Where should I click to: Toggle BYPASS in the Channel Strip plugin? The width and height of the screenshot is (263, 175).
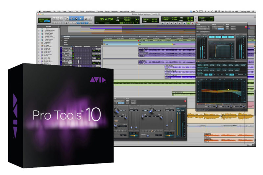234,27
